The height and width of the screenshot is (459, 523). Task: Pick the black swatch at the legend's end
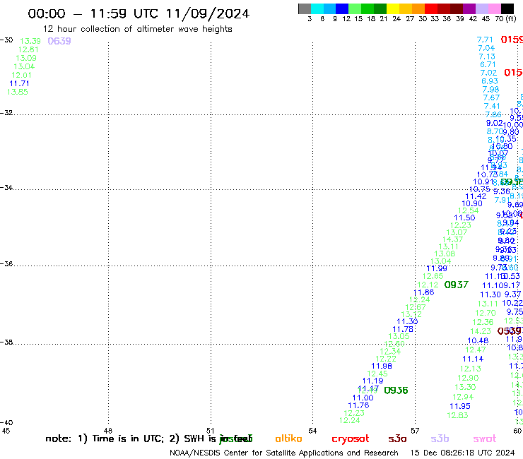507,8
